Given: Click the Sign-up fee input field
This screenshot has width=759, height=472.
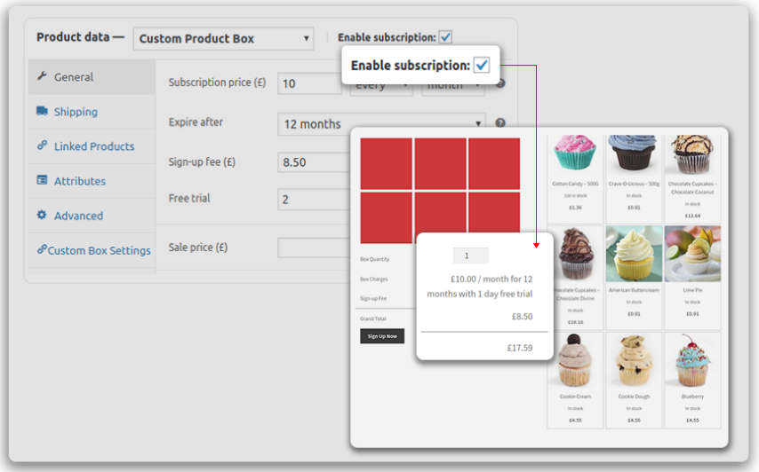Looking at the screenshot, I should tap(314, 162).
